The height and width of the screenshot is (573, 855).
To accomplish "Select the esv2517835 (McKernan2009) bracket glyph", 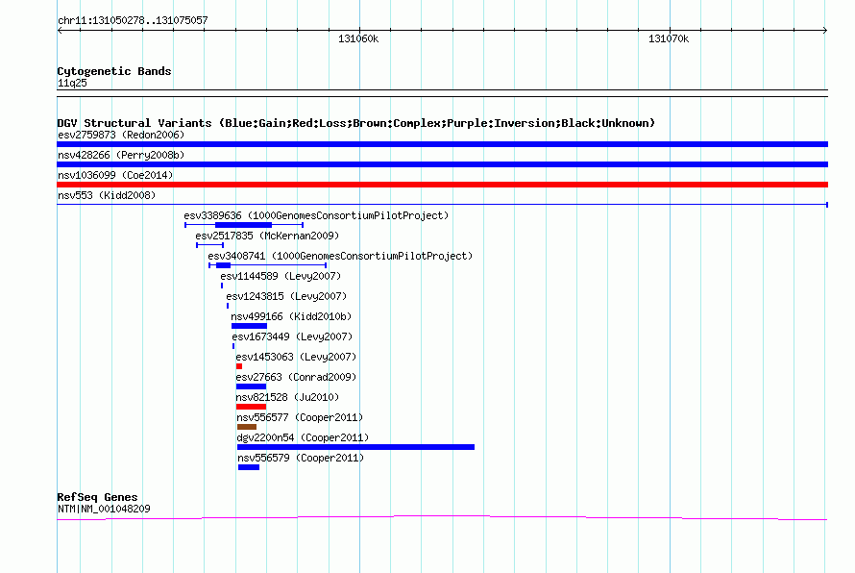I will click(x=210, y=245).
